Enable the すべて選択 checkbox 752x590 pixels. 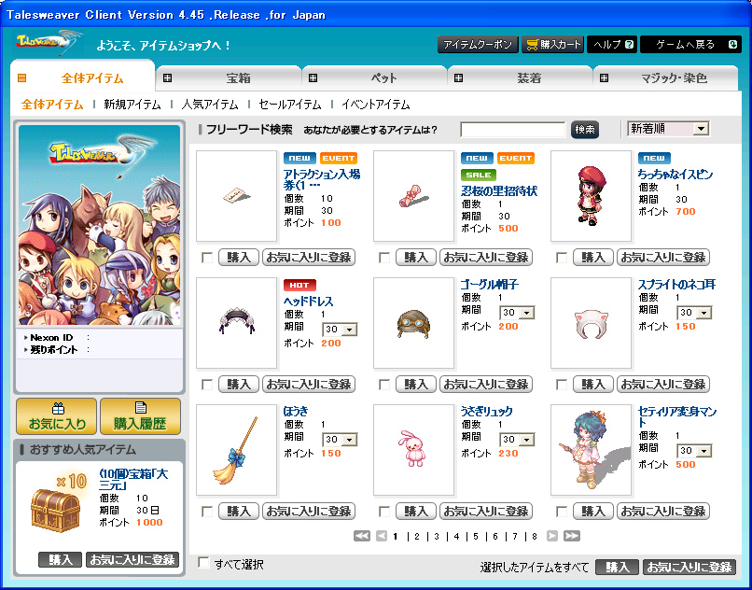pyautogui.click(x=204, y=563)
